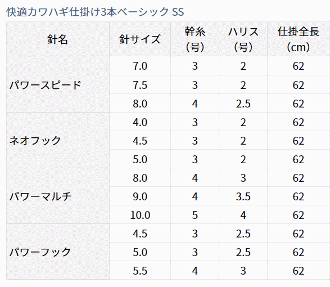Click the 9.0 needle size cell
330x287 pixels.
click(x=140, y=196)
